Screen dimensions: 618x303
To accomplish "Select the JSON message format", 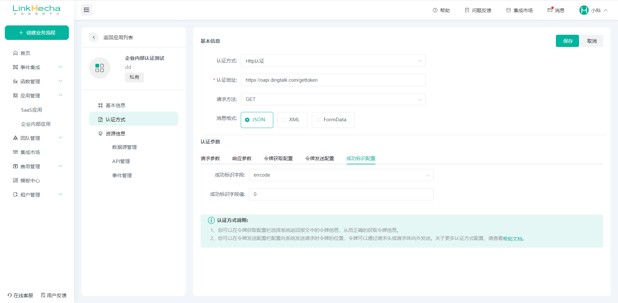I will pyautogui.click(x=257, y=120).
